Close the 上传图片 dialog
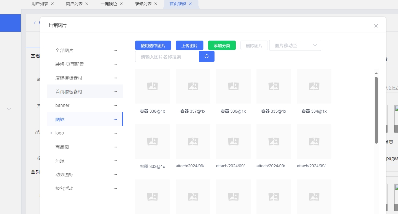Image resolution: width=398 pixels, height=214 pixels. point(376,26)
